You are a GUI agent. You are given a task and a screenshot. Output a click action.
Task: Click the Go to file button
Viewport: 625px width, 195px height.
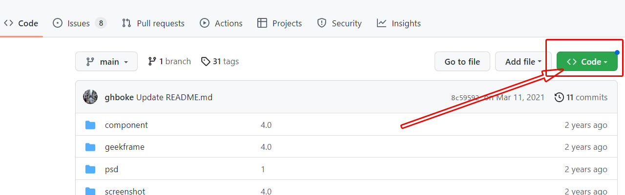[462, 61]
